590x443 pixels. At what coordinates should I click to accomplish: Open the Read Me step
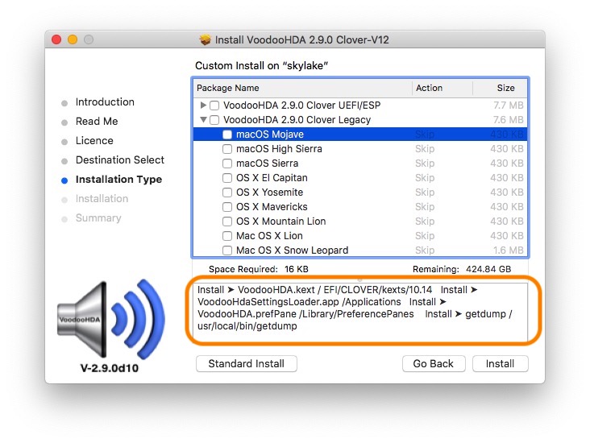97,121
